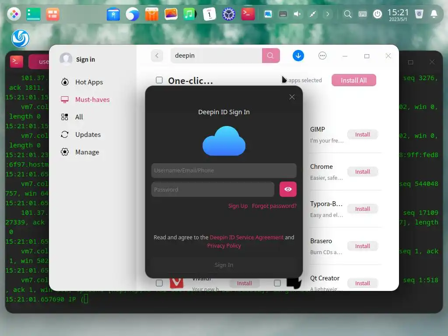
Task: Open GIMP app details by name
Action: pos(318,129)
